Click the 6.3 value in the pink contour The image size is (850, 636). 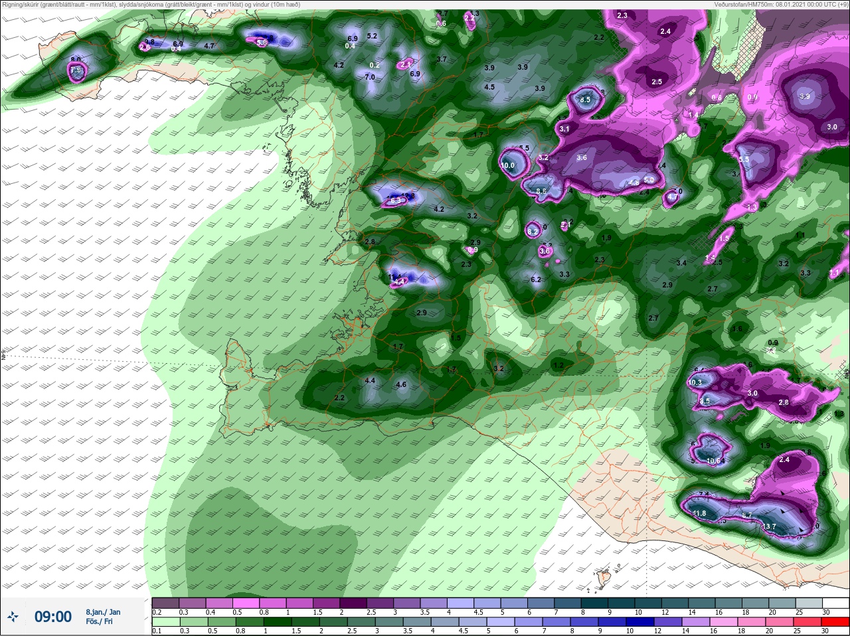tap(396, 200)
